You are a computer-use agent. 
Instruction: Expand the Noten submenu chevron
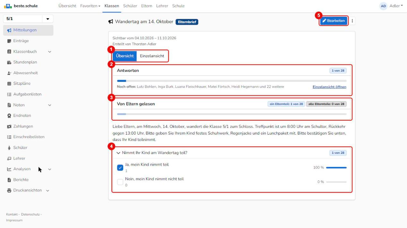(x=50, y=105)
